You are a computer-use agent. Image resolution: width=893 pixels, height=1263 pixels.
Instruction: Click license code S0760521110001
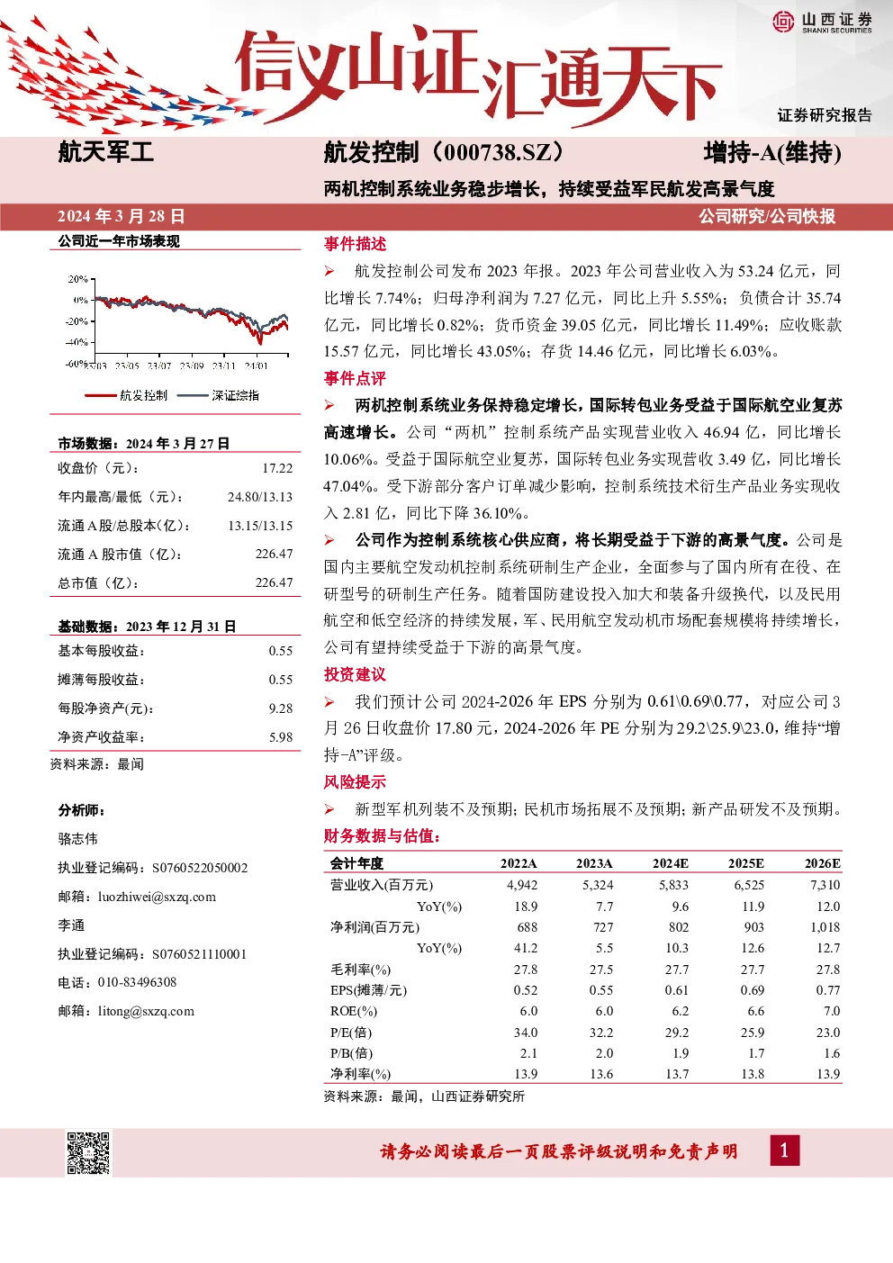coord(199,954)
